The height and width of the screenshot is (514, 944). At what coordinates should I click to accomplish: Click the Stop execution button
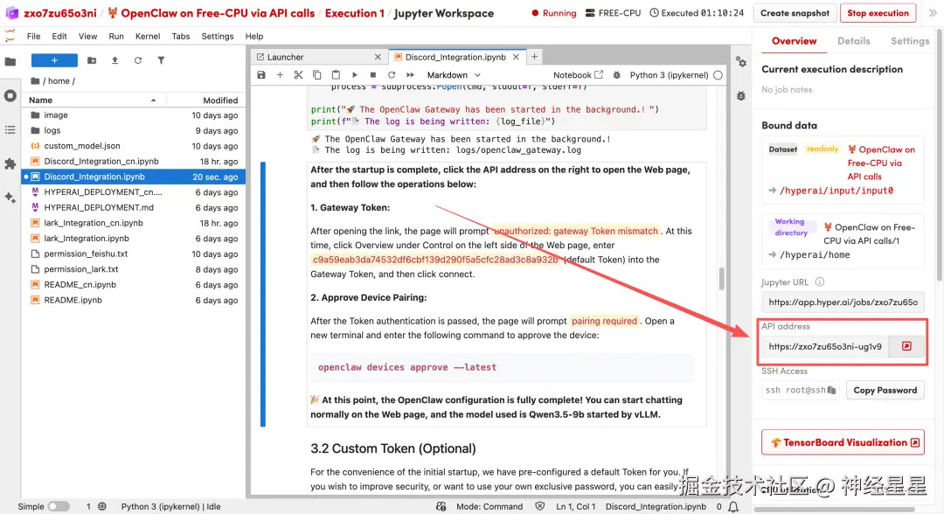878,12
